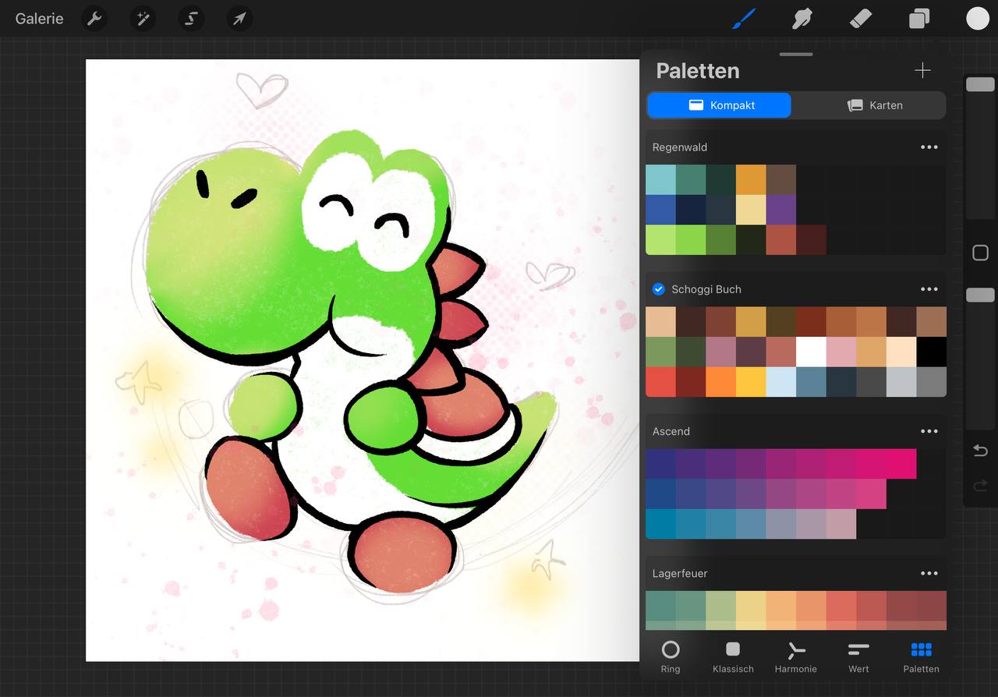Image resolution: width=998 pixels, height=697 pixels.
Task: Activate the Transform arrow tool
Action: point(239,18)
